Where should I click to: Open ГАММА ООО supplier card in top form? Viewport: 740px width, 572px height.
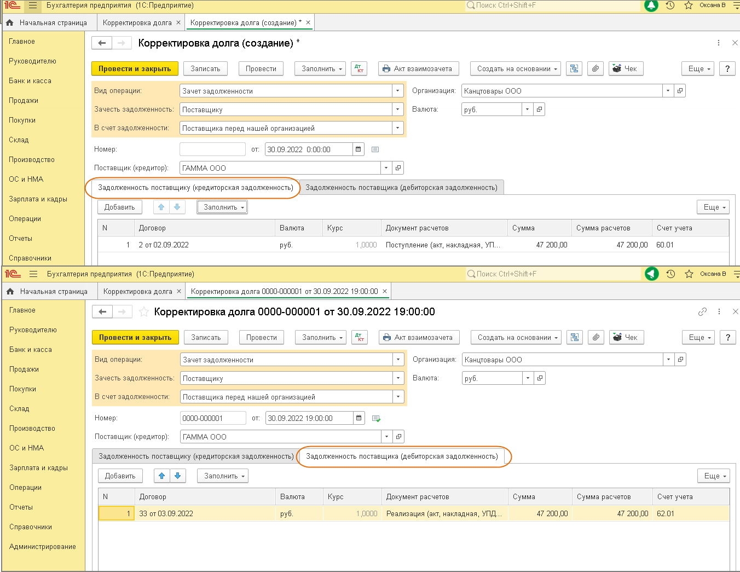pos(398,168)
